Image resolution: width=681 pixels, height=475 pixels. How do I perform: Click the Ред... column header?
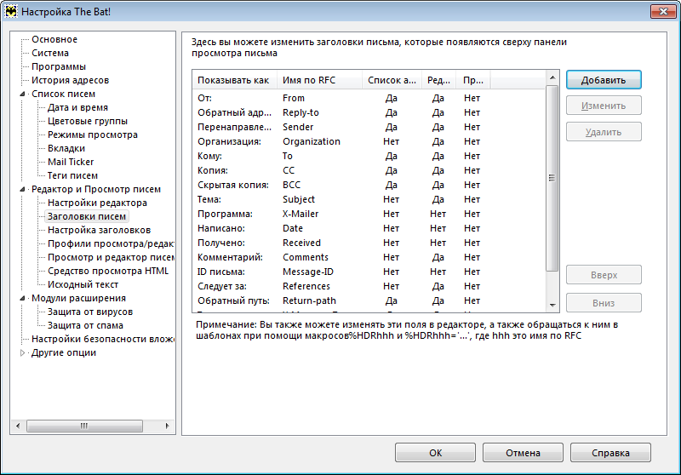pos(438,80)
